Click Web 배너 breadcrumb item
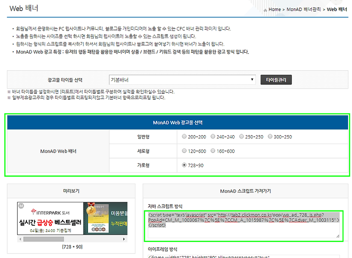352x258 pixels. point(337,9)
